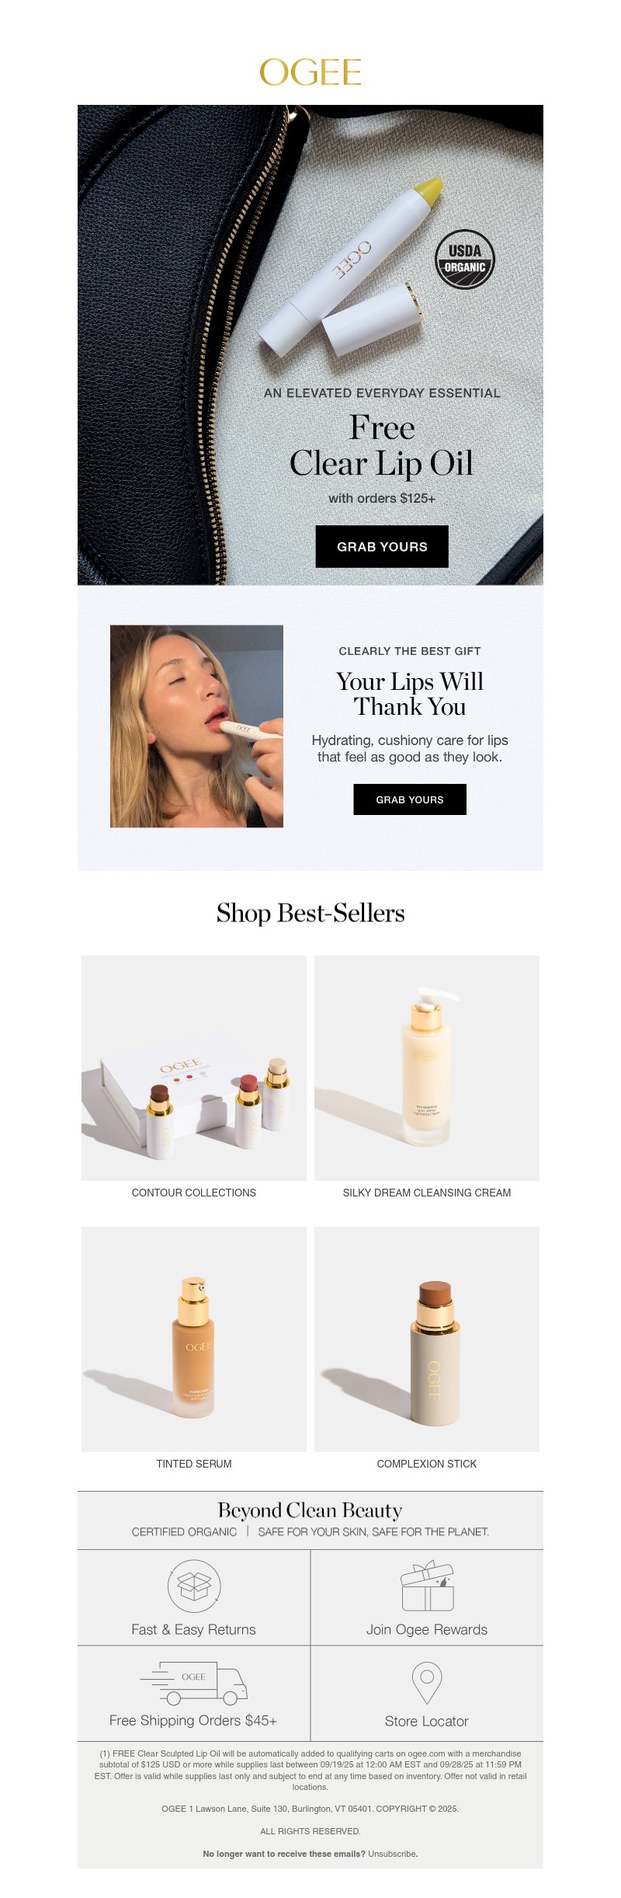Click the returns box icon
621x1898 pixels.
click(194, 1585)
